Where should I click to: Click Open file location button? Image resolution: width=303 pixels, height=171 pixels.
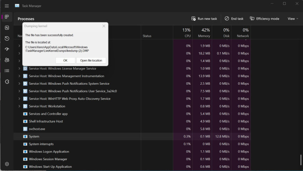pyautogui.click(x=91, y=60)
